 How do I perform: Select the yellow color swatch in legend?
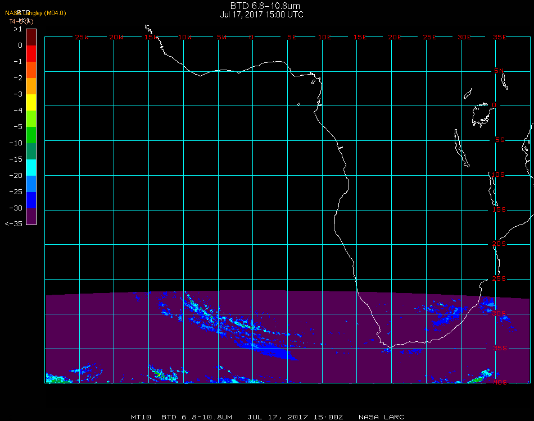click(31, 103)
